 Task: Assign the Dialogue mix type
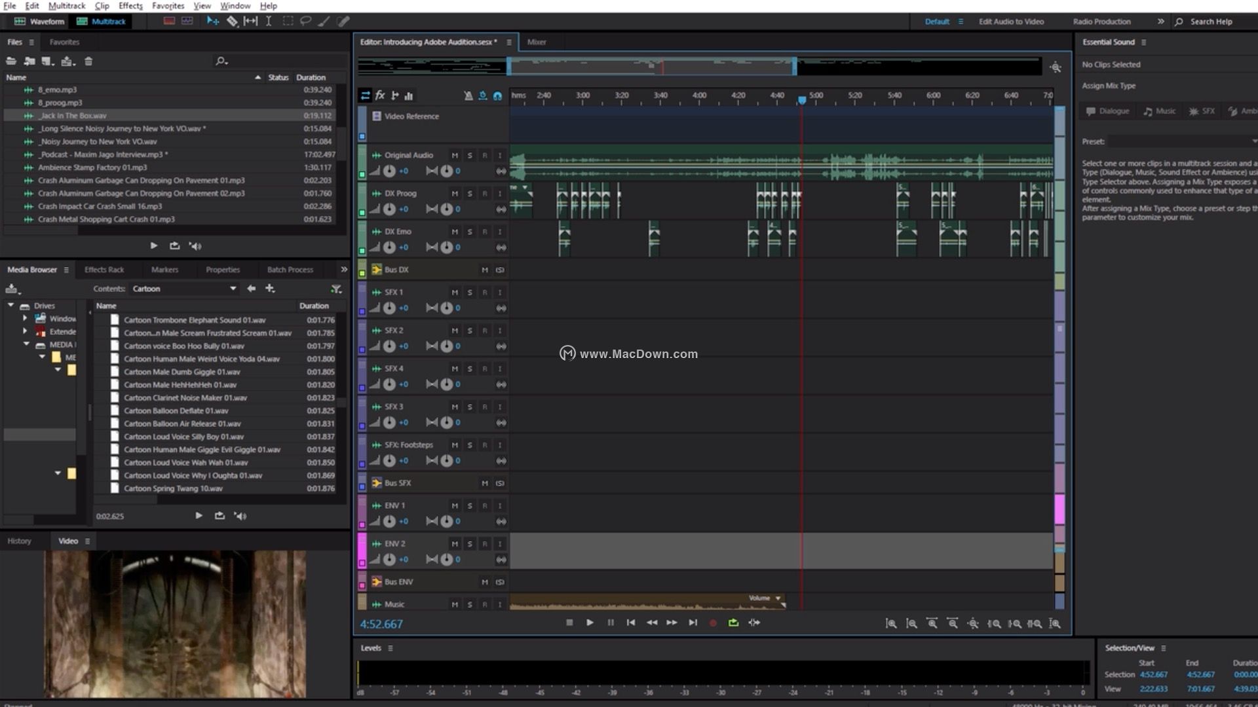pos(1108,111)
